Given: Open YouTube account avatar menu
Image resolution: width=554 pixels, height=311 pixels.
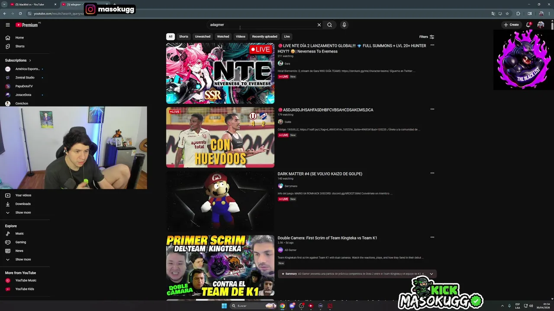Looking at the screenshot, I should (x=541, y=25).
